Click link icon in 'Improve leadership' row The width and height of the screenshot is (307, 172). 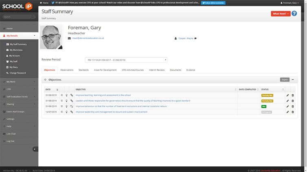pyautogui.click(x=72, y=112)
